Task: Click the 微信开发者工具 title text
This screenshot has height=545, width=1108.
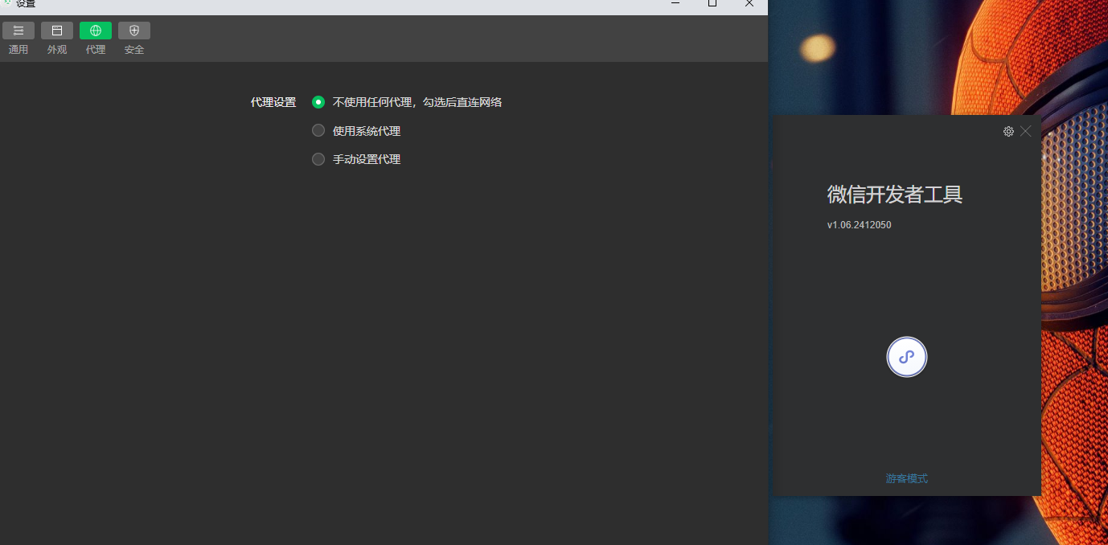Action: point(895,195)
